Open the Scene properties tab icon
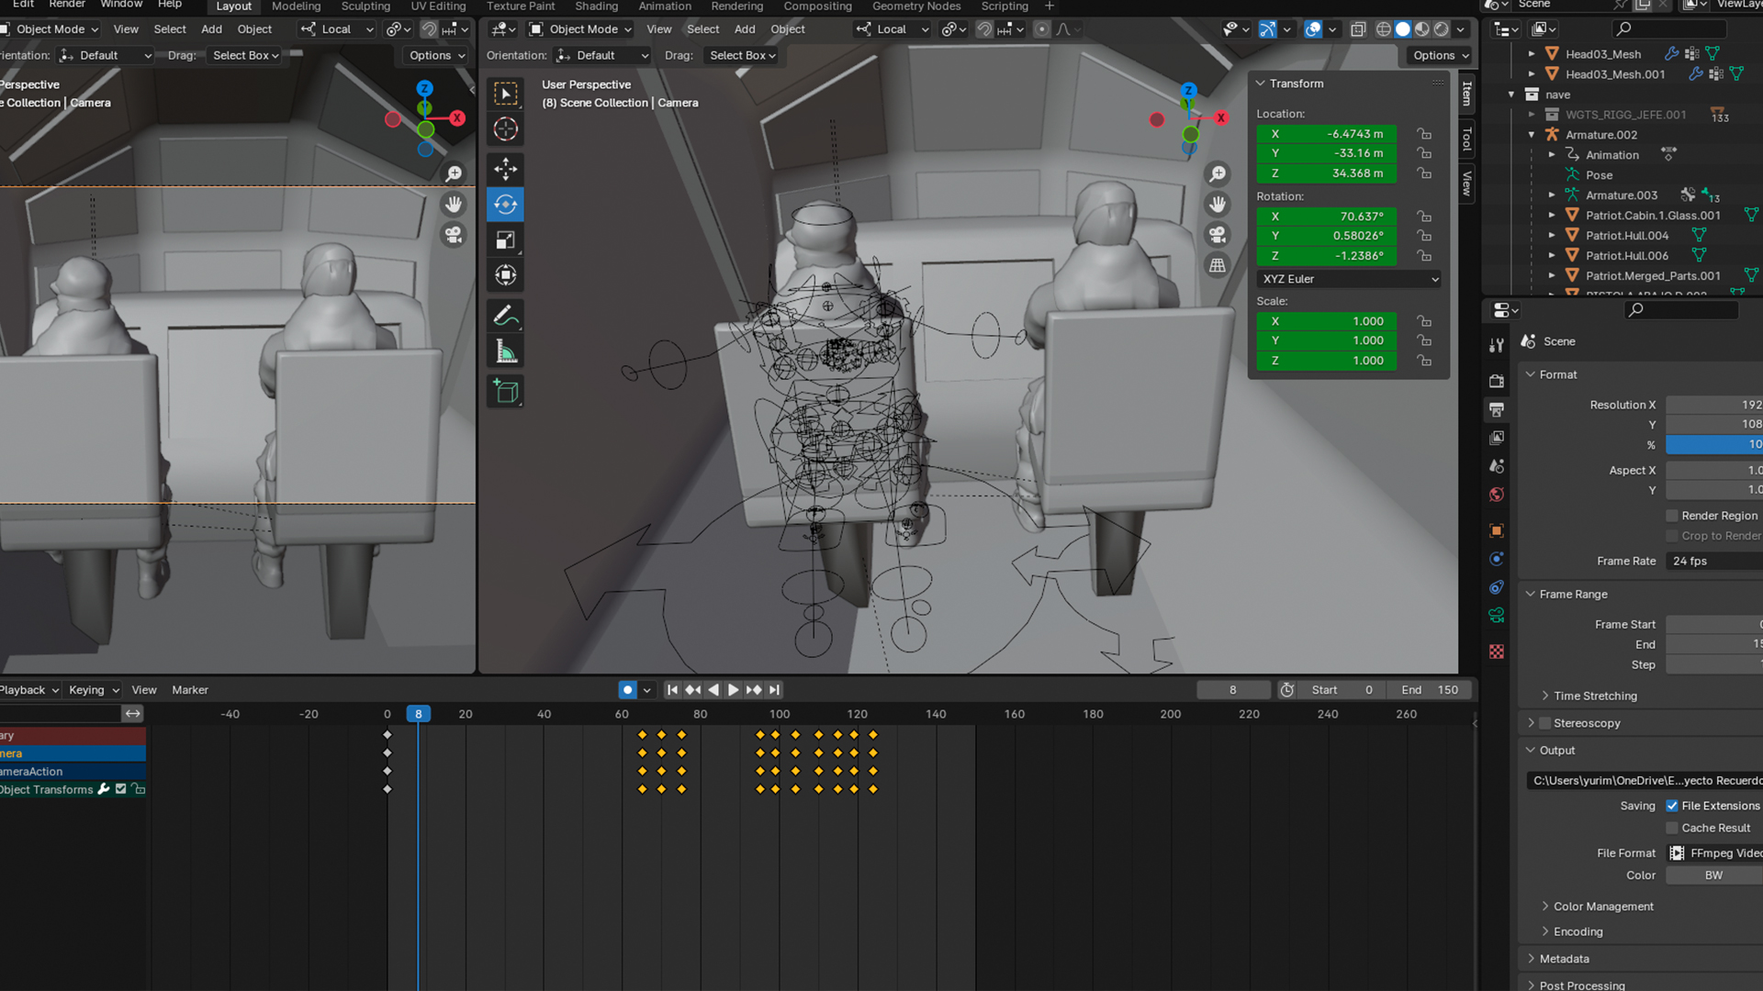 1497,466
